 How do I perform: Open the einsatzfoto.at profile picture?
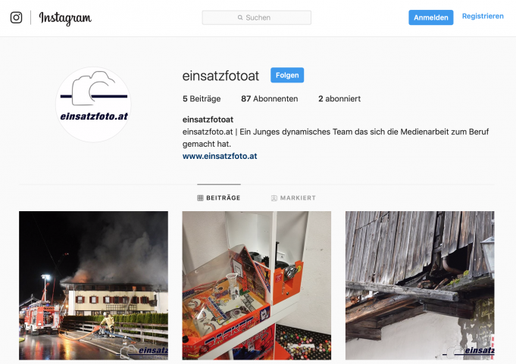(x=93, y=104)
